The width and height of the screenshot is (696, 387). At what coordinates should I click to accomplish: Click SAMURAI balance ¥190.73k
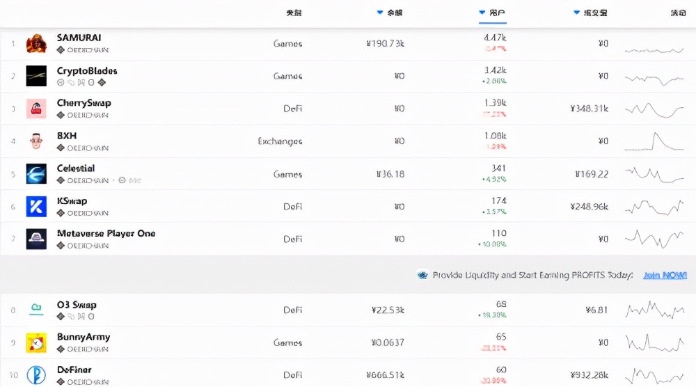pyautogui.click(x=386, y=43)
